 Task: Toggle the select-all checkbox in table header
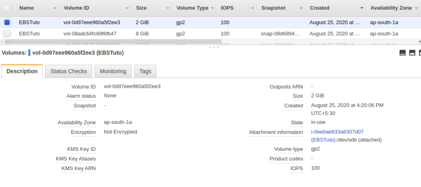click(x=7, y=8)
